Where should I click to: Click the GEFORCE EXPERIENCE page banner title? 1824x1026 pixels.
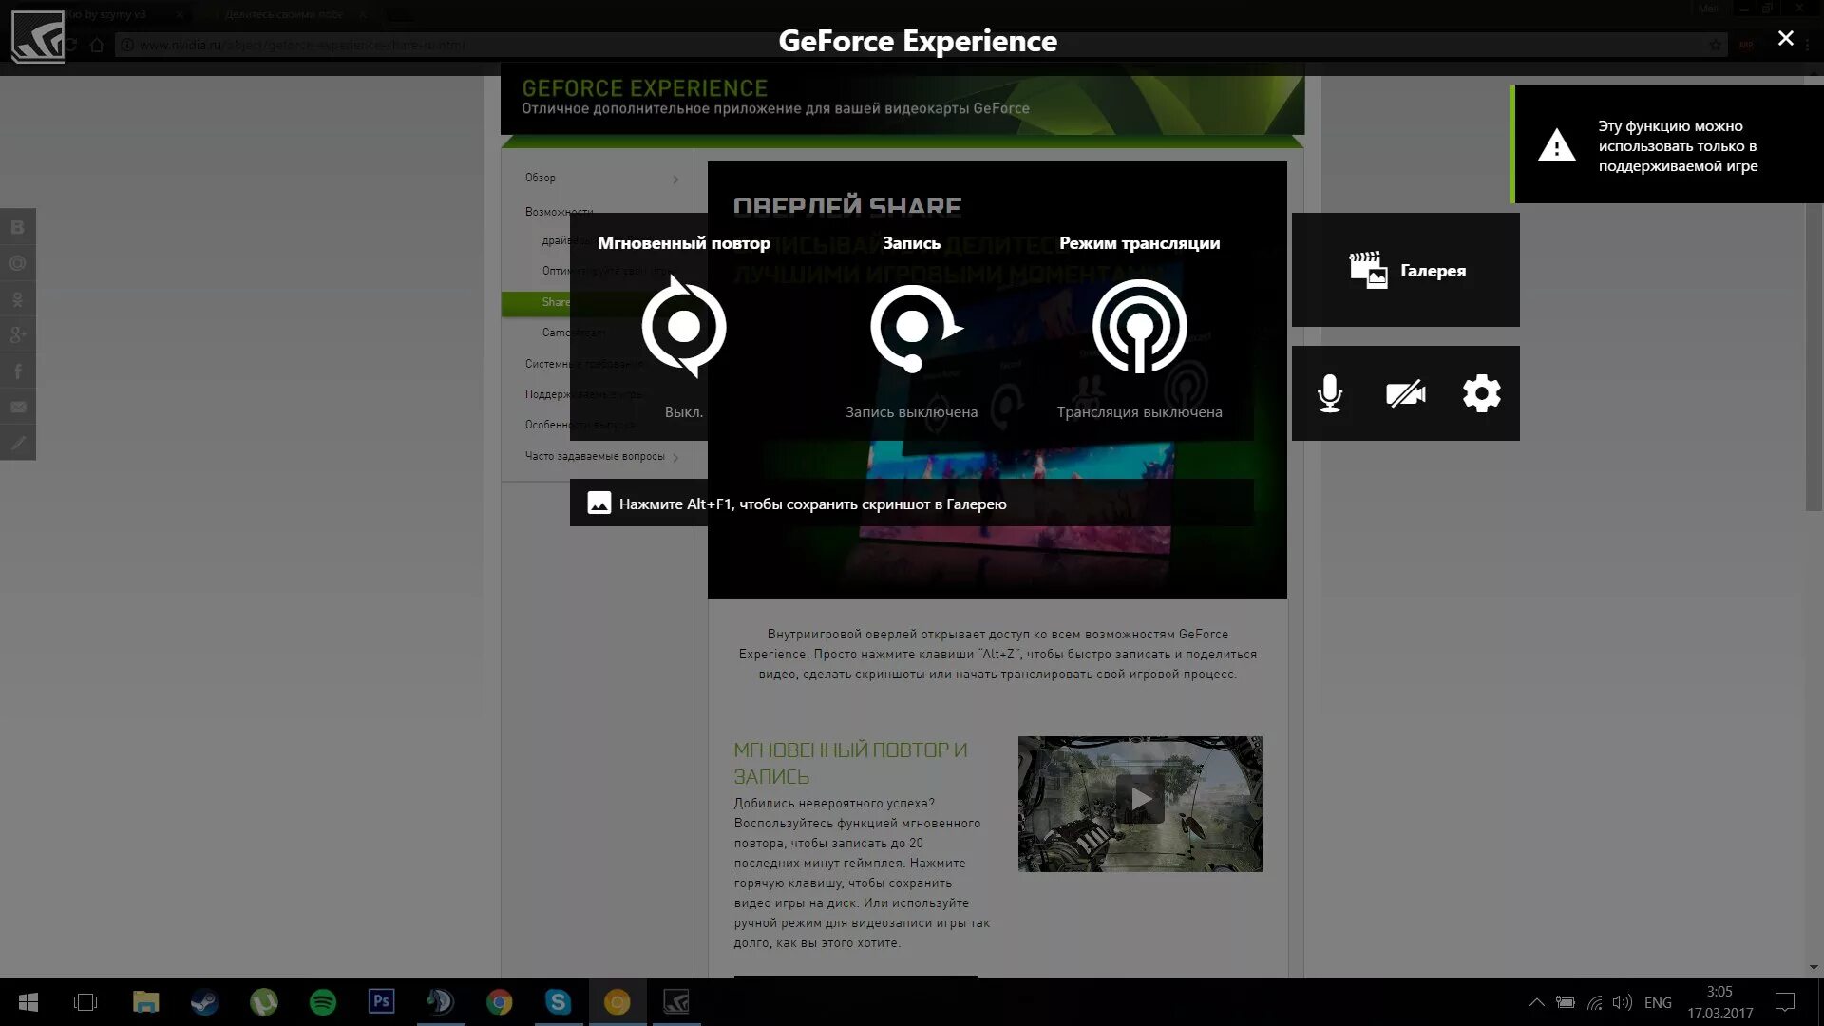tap(644, 88)
